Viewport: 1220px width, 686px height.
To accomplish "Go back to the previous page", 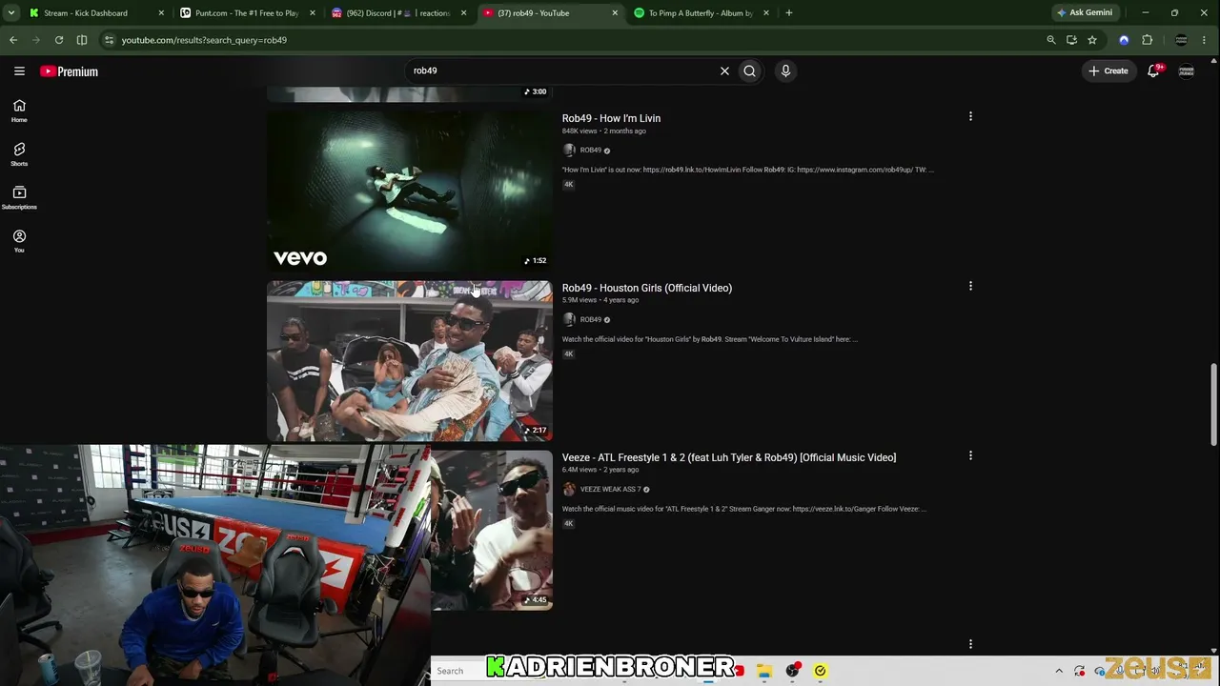I will (x=13, y=40).
